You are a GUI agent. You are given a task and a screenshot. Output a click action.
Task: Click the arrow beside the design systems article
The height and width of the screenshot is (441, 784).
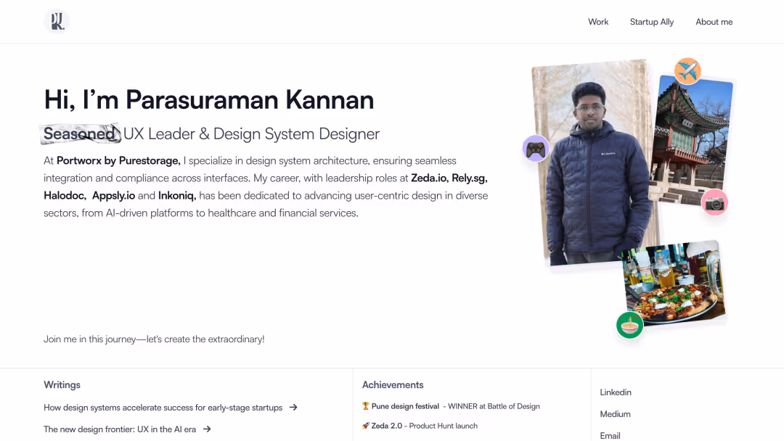(293, 407)
